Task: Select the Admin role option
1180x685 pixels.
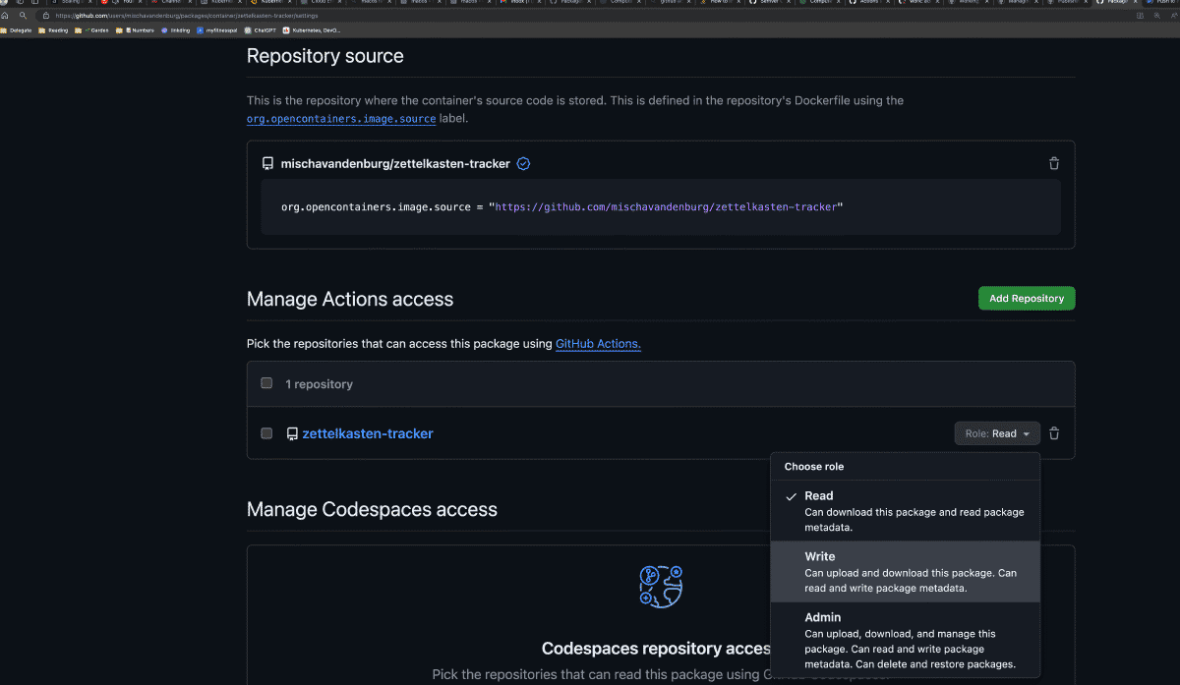Action: point(905,641)
